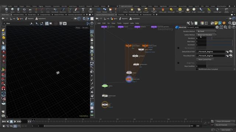Switch to Geometry Spreadsheet tab

pos(75,15)
